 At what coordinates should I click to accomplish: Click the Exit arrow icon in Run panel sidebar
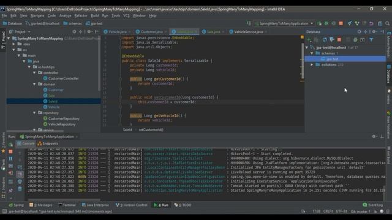(10, 172)
